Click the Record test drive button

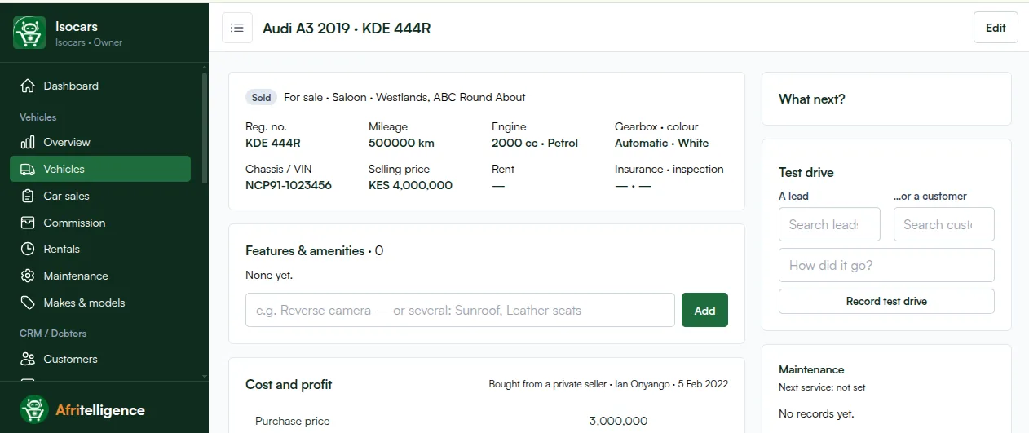[x=886, y=301]
